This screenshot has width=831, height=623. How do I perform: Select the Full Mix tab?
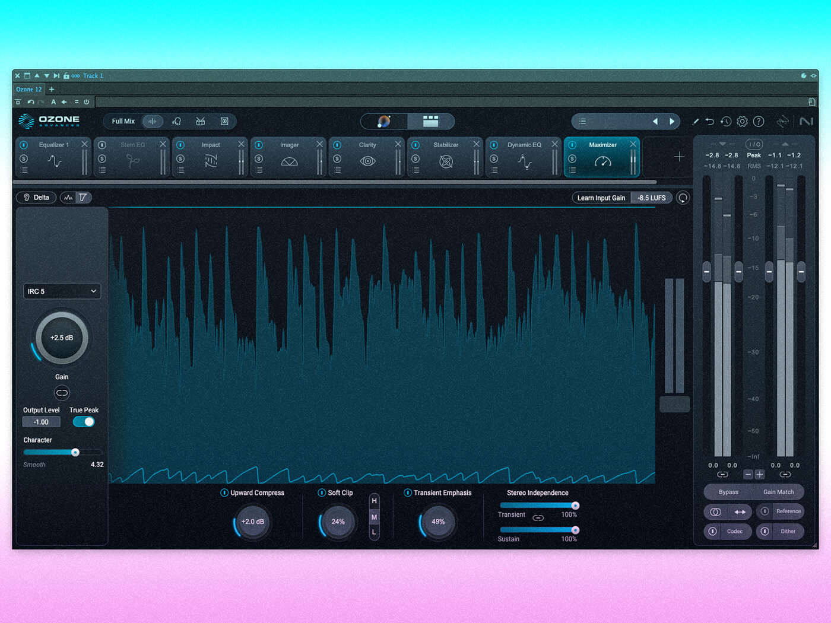pos(123,121)
